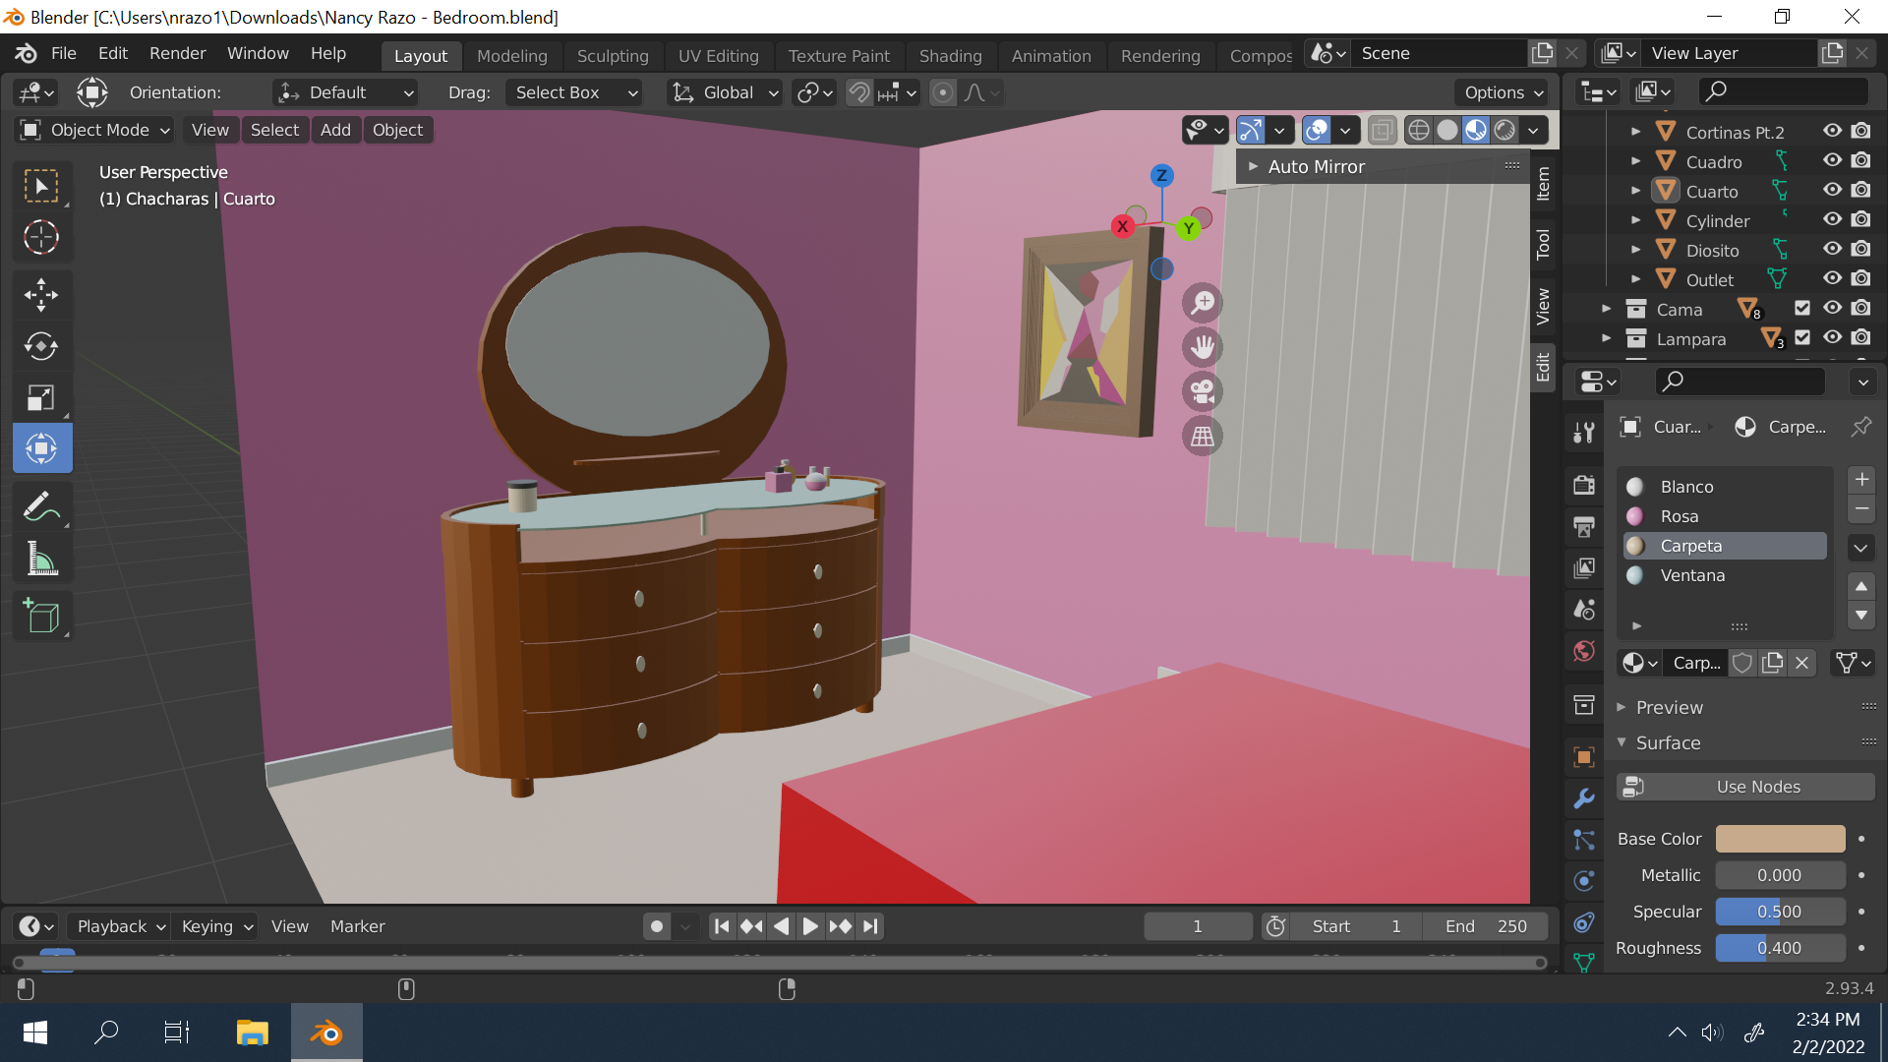Click the Cursor tool icon
The width and height of the screenshot is (1888, 1062).
point(41,237)
